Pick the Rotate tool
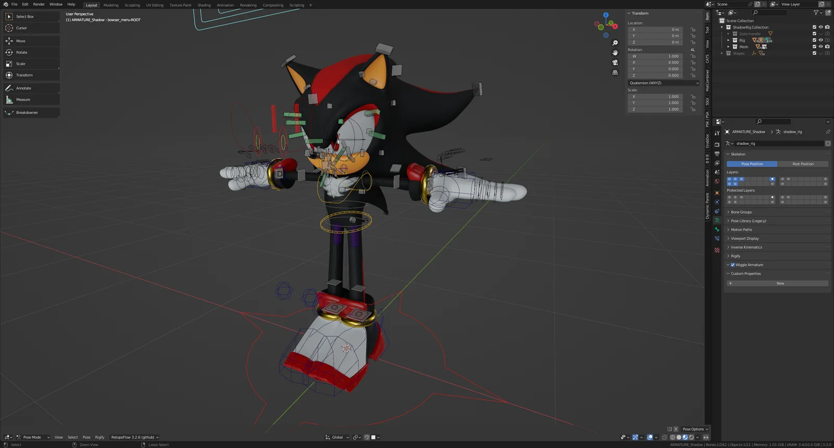The image size is (834, 448). [31, 52]
